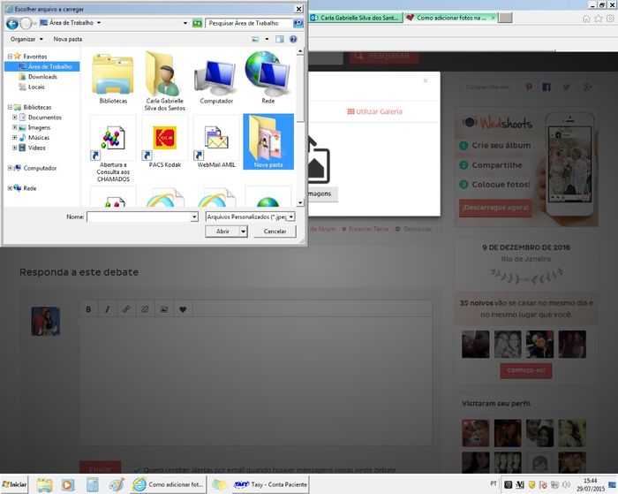Viewport: 618px width, 494px height.
Task: Switch to Carla Gabrielle Silva dos Santos tab
Action: point(355,18)
